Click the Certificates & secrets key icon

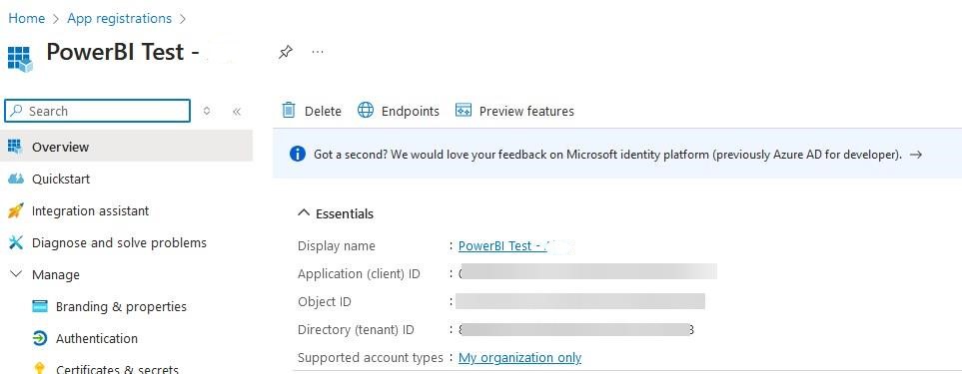coord(39,369)
